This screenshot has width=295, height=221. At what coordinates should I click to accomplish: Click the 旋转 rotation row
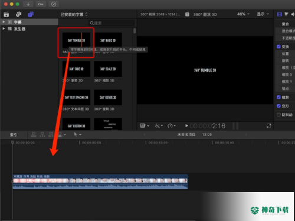click(x=285, y=61)
